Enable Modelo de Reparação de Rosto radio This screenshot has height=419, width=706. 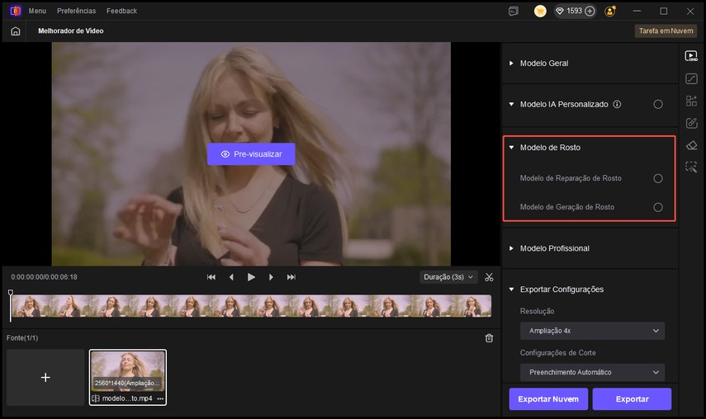coord(658,178)
